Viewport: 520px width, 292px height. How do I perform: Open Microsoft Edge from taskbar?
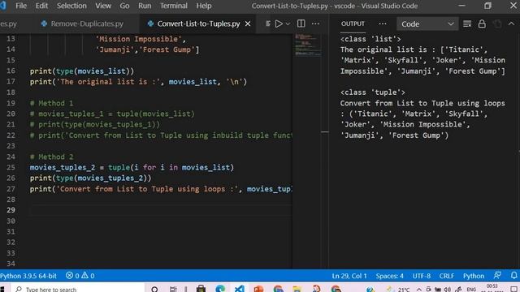click(220, 289)
